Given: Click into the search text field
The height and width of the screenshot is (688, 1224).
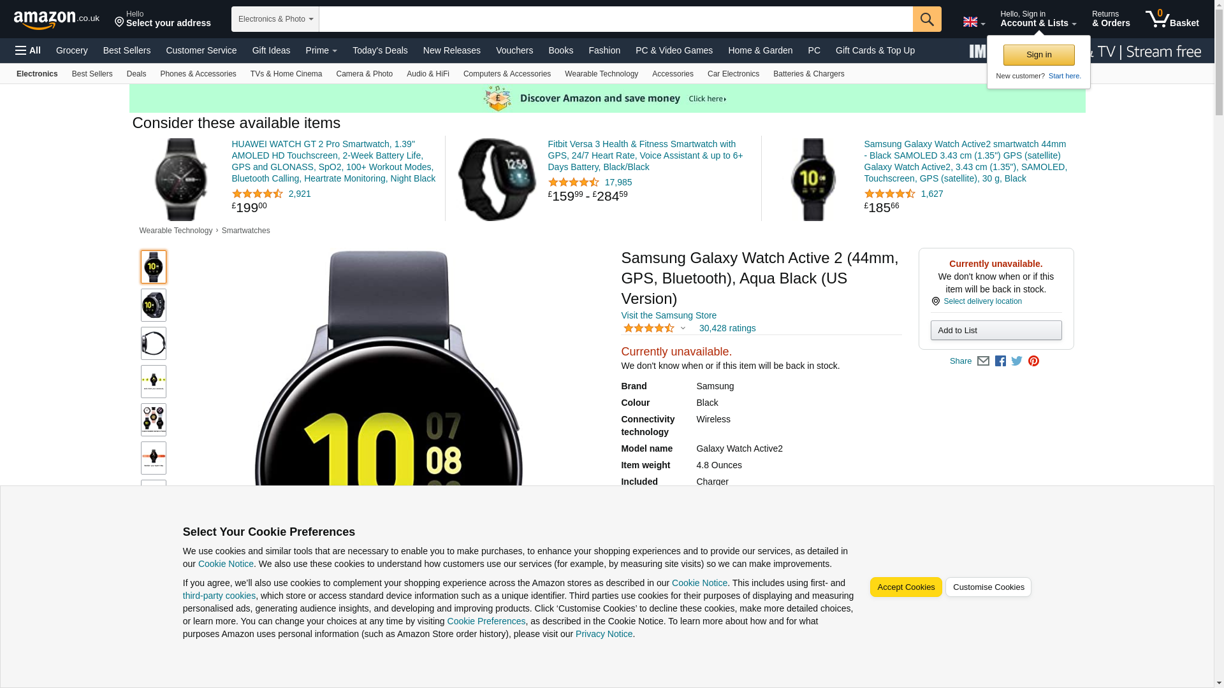Looking at the screenshot, I should tap(615, 19).
